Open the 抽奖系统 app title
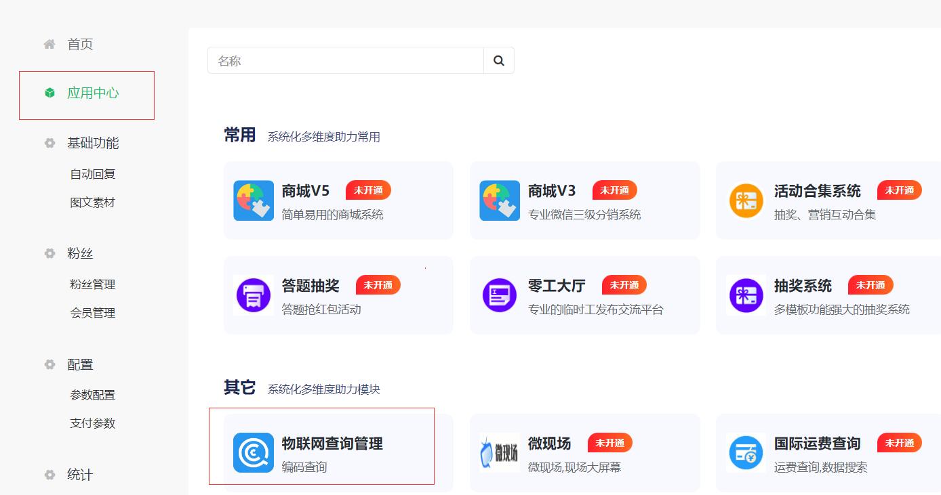 pyautogui.click(x=803, y=286)
